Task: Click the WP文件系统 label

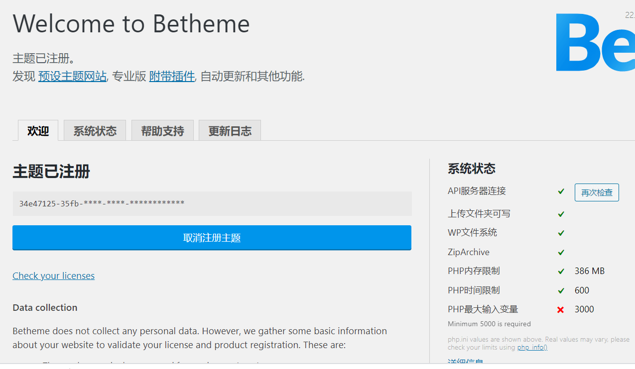Action: (472, 233)
